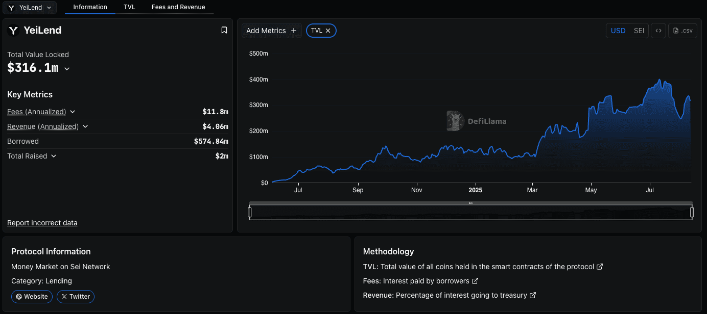Click Report incorrect data link
Viewport: 707px width, 314px height.
42,223
